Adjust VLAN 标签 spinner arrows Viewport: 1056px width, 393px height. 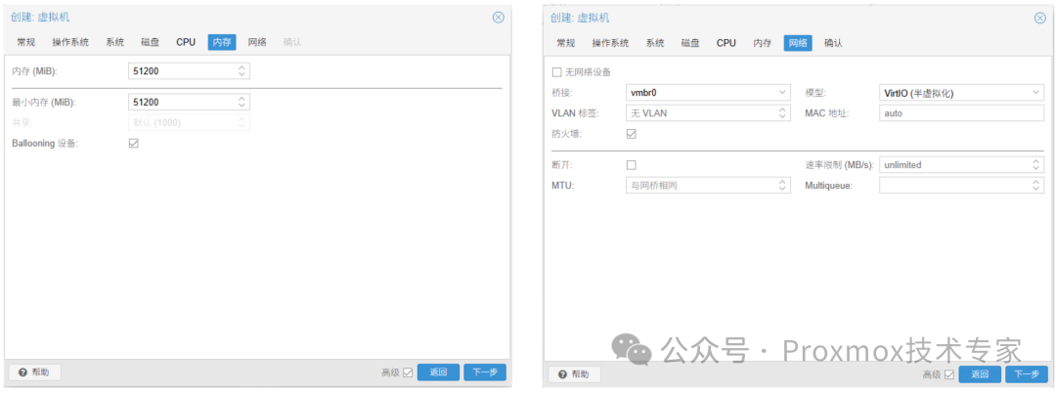[x=782, y=113]
